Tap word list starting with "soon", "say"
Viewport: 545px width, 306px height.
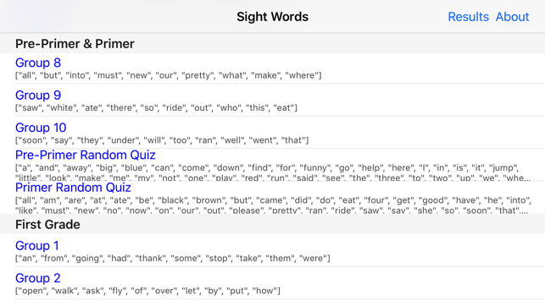point(162,140)
